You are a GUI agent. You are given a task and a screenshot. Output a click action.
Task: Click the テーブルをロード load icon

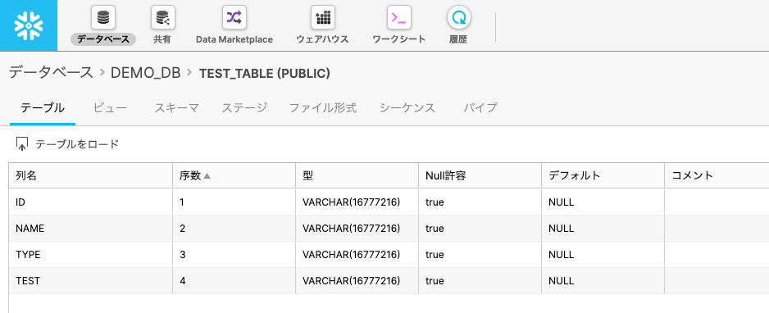pos(22,144)
